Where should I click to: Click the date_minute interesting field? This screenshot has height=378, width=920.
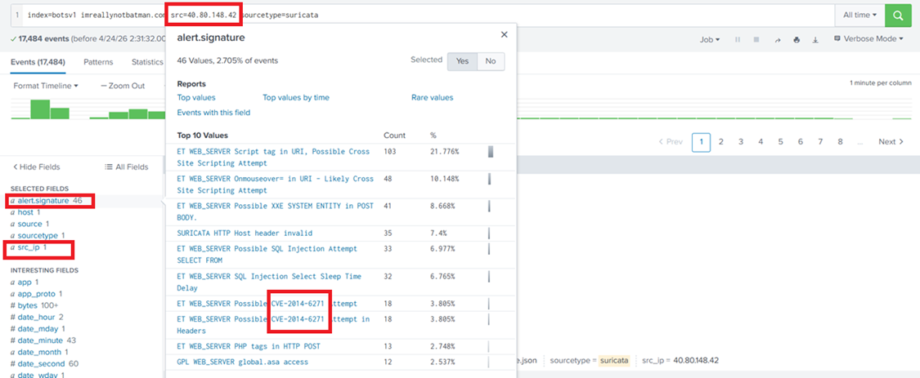point(38,340)
